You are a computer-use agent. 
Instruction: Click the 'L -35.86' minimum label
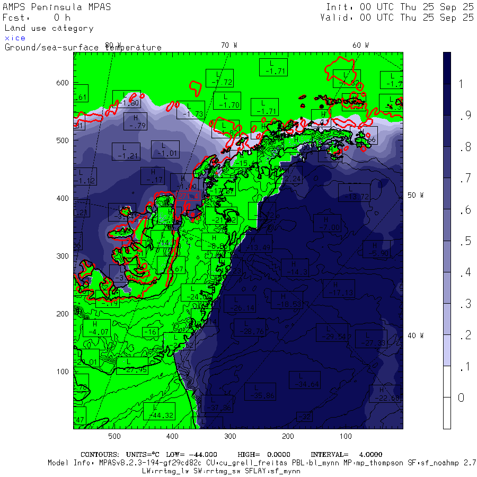(x=260, y=392)
